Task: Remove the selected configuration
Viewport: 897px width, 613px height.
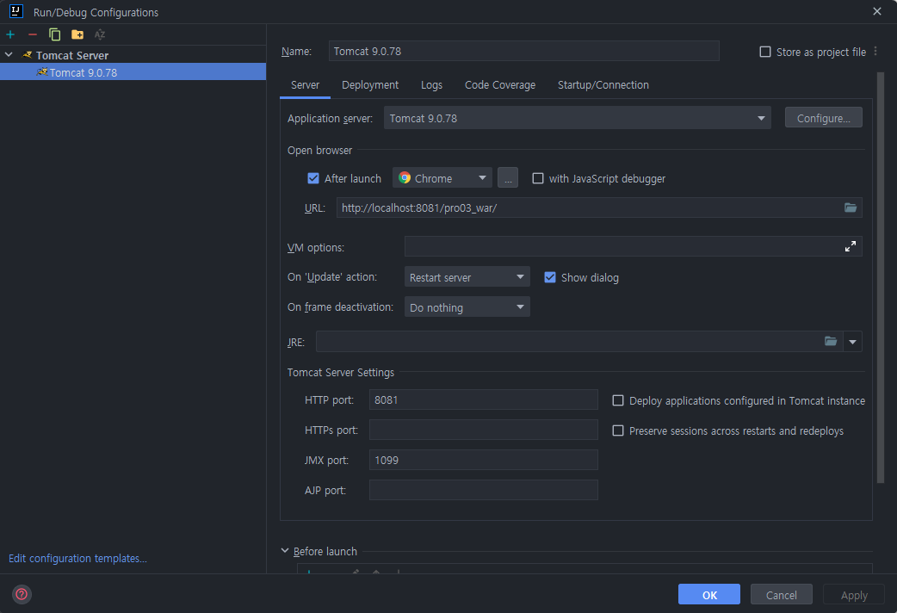Action: point(33,34)
